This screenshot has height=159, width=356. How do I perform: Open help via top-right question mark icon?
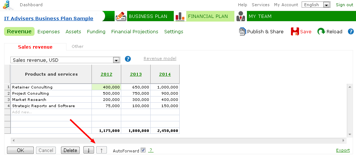351,32
